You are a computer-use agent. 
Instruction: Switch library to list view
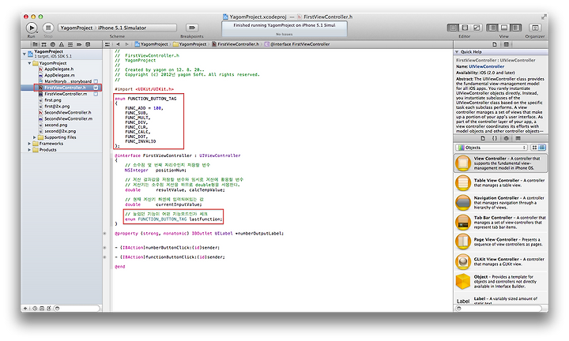542,148
